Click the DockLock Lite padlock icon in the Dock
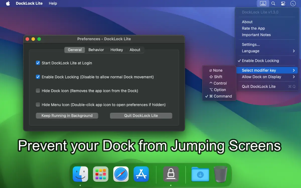The height and width of the screenshot is (188, 301). 171,174
